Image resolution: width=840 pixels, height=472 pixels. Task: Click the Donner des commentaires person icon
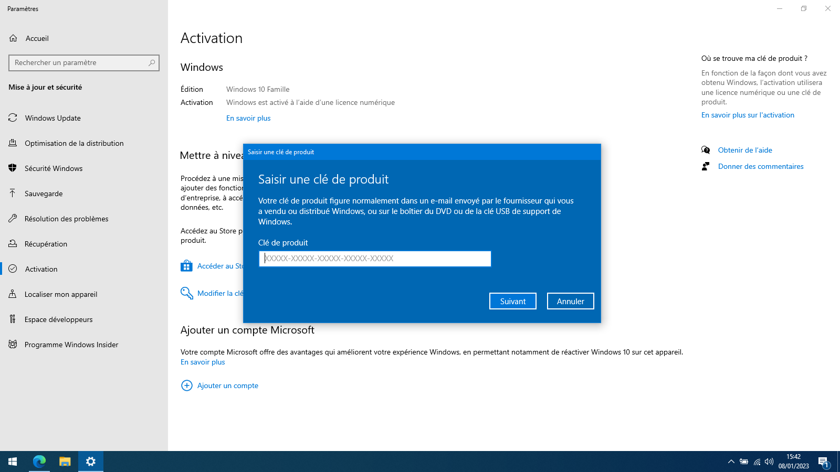(x=706, y=166)
